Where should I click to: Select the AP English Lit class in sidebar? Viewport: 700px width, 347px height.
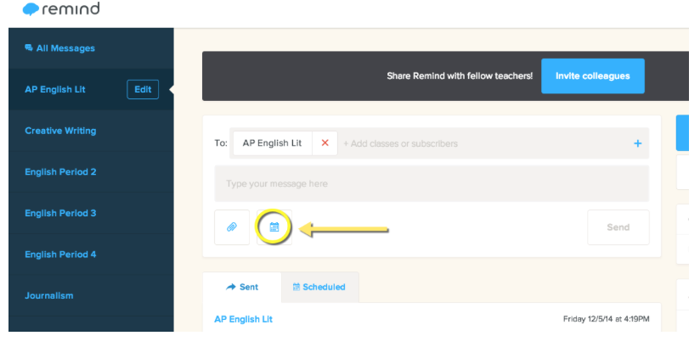coord(55,89)
